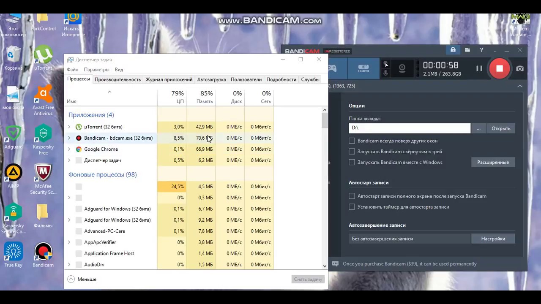Open Bandicam output folder icon

point(467,50)
